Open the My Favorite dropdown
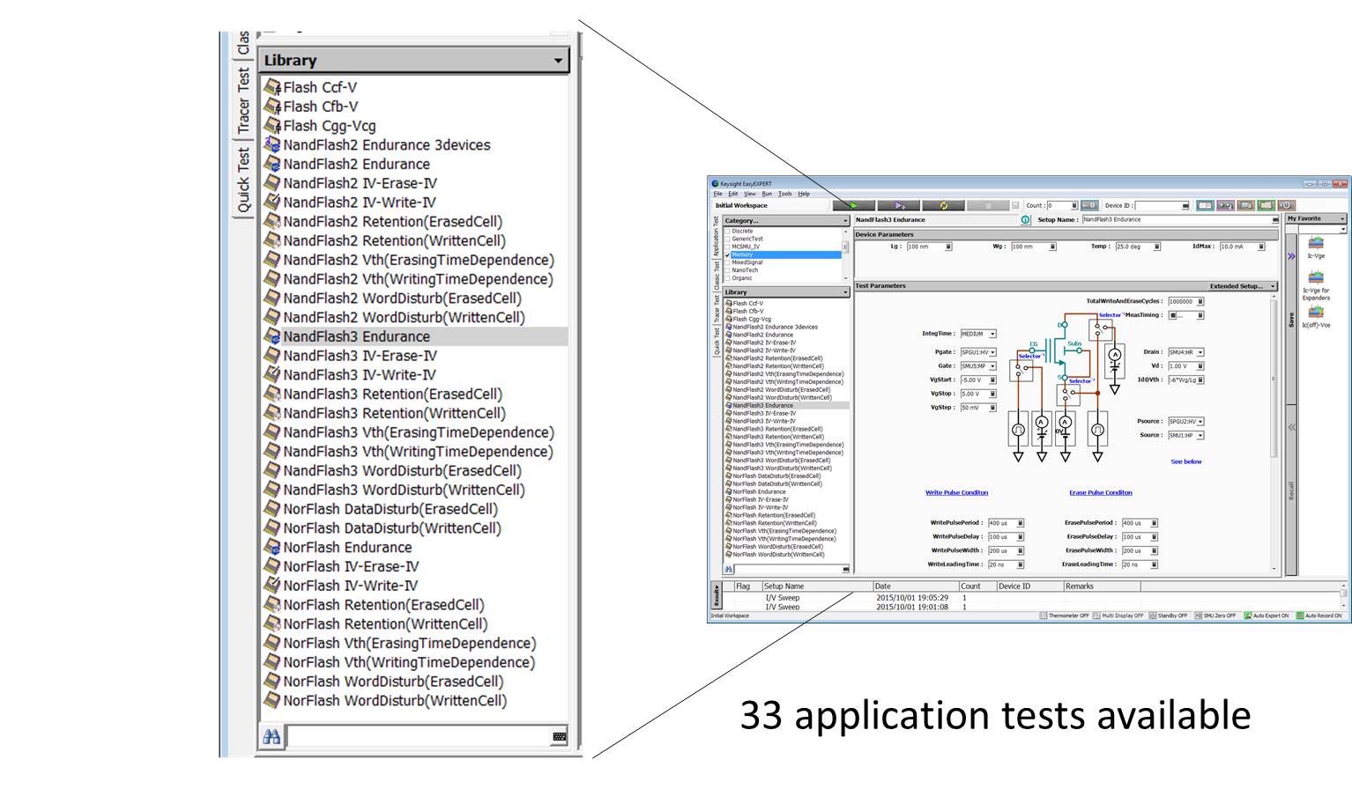The width and height of the screenshot is (1352, 789). coord(1316,218)
